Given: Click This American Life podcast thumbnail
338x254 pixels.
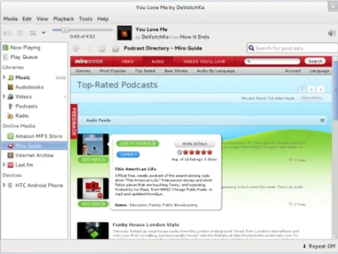Looking at the screenshot, I should 93,144.
